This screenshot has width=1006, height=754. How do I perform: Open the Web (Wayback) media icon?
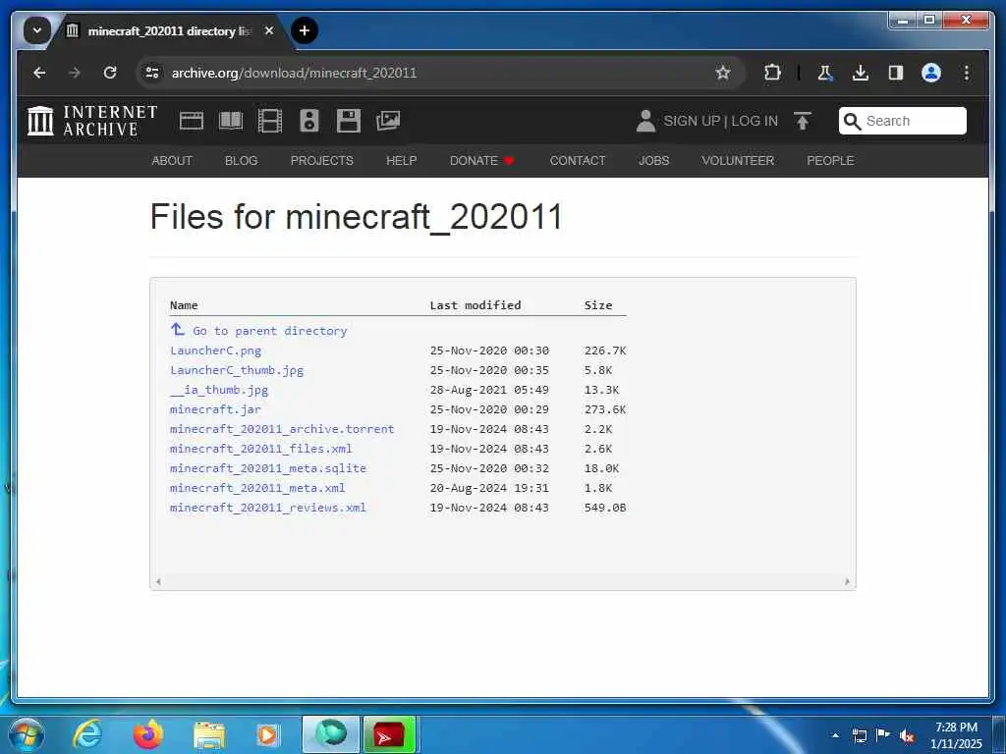192,121
